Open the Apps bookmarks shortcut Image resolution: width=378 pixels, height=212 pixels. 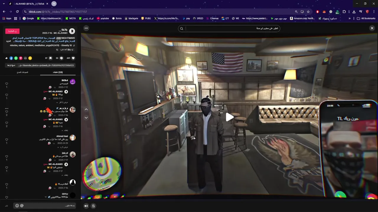(6, 18)
